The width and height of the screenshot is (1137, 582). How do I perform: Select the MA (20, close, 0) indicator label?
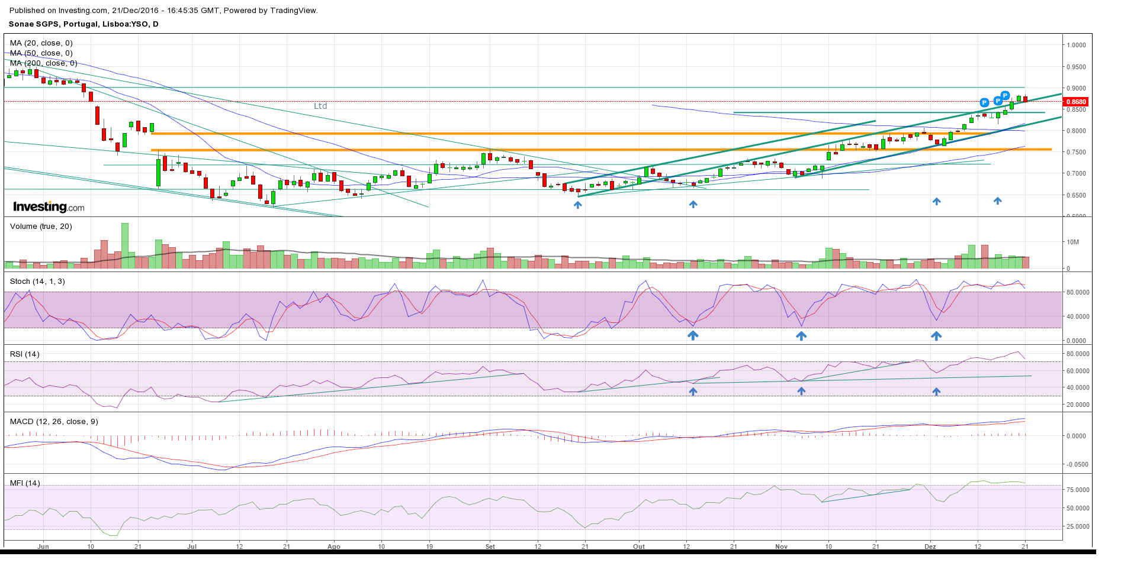(x=41, y=43)
